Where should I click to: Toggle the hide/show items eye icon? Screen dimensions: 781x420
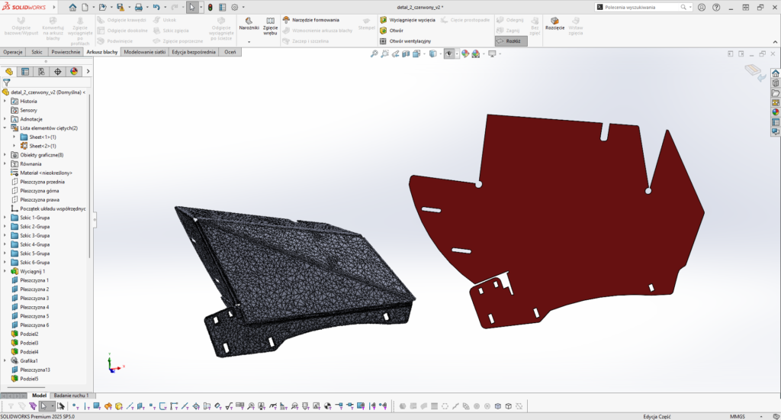coord(449,54)
